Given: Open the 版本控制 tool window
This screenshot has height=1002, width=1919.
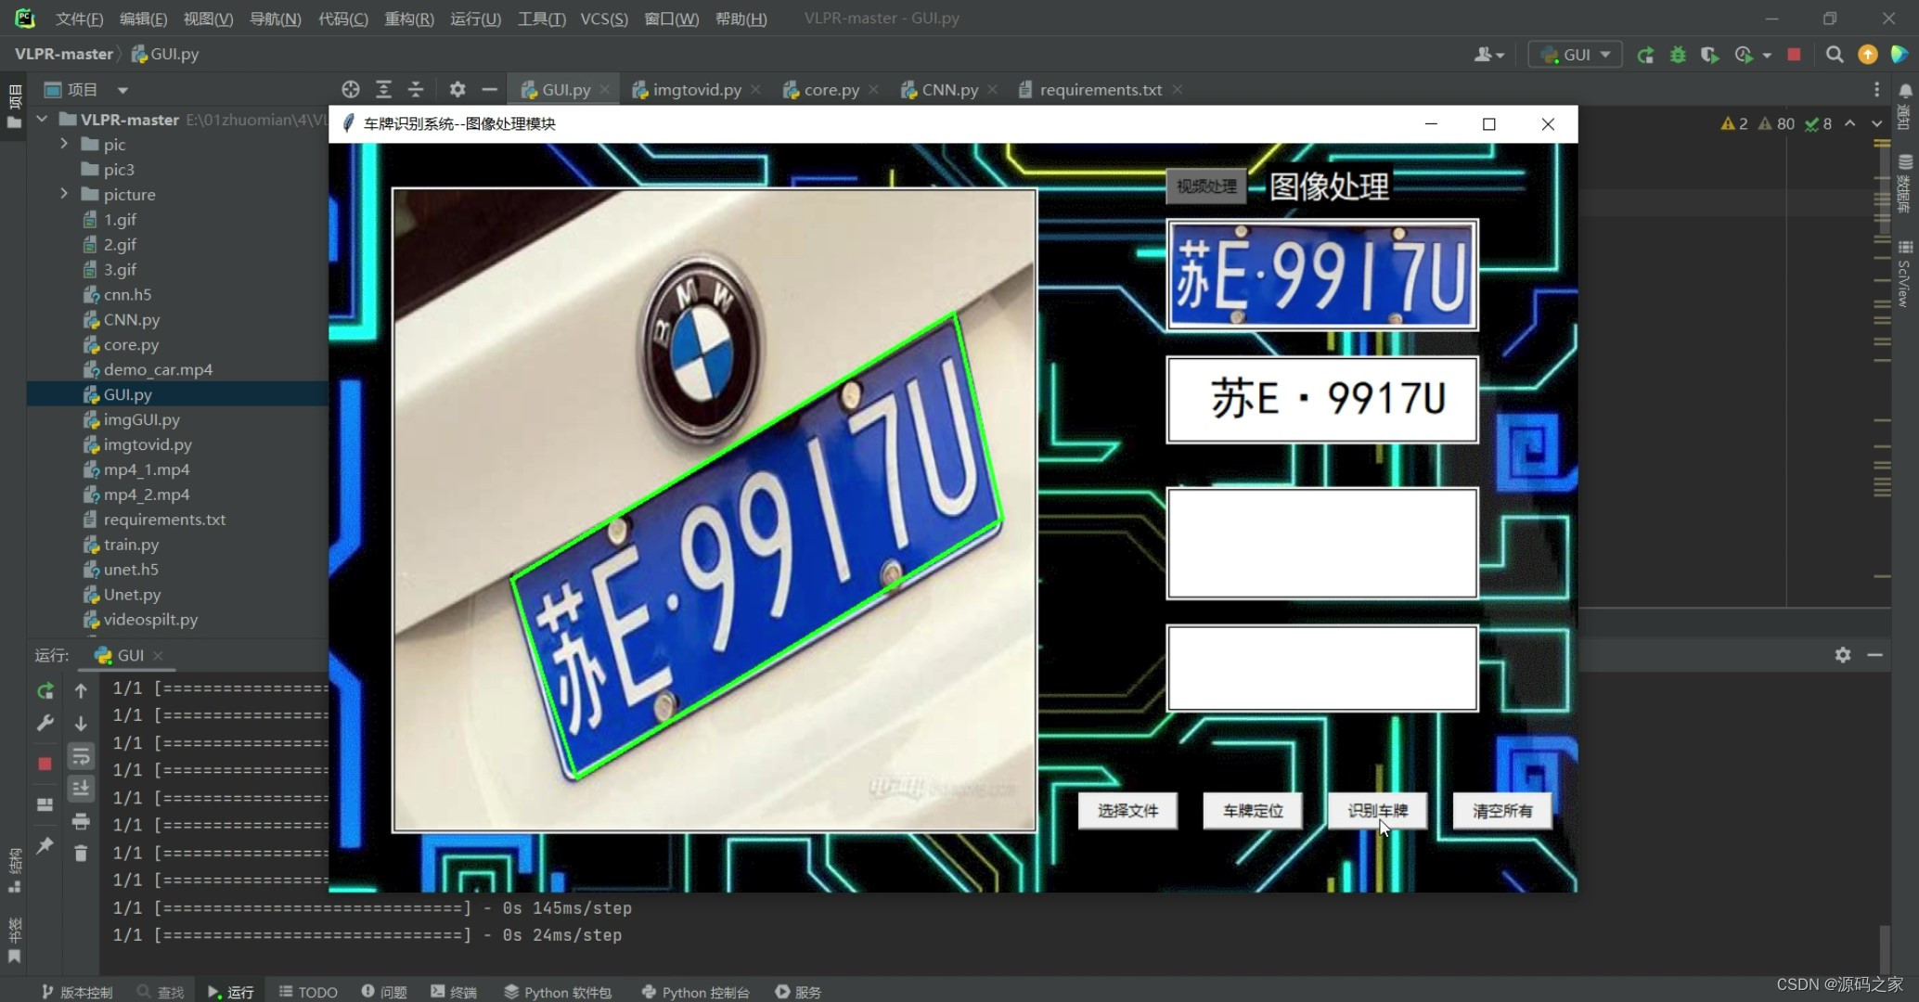Looking at the screenshot, I should tap(77, 992).
